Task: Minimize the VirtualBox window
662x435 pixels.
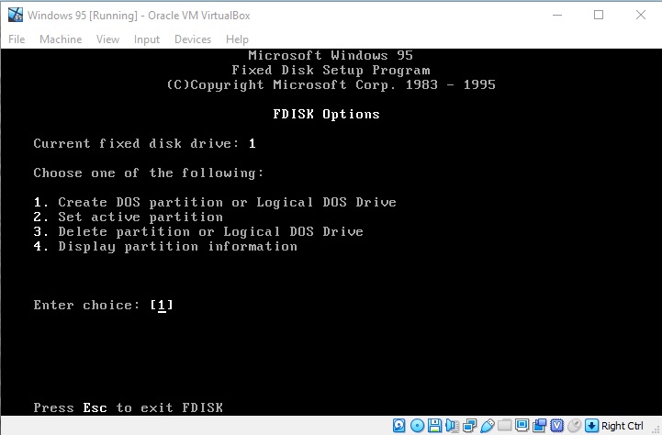Action: [x=557, y=16]
